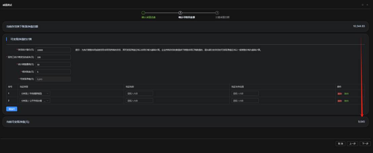The height and width of the screenshot is (153, 373).
Task: Click the 取消 button
Action: pyautogui.click(x=340, y=144)
